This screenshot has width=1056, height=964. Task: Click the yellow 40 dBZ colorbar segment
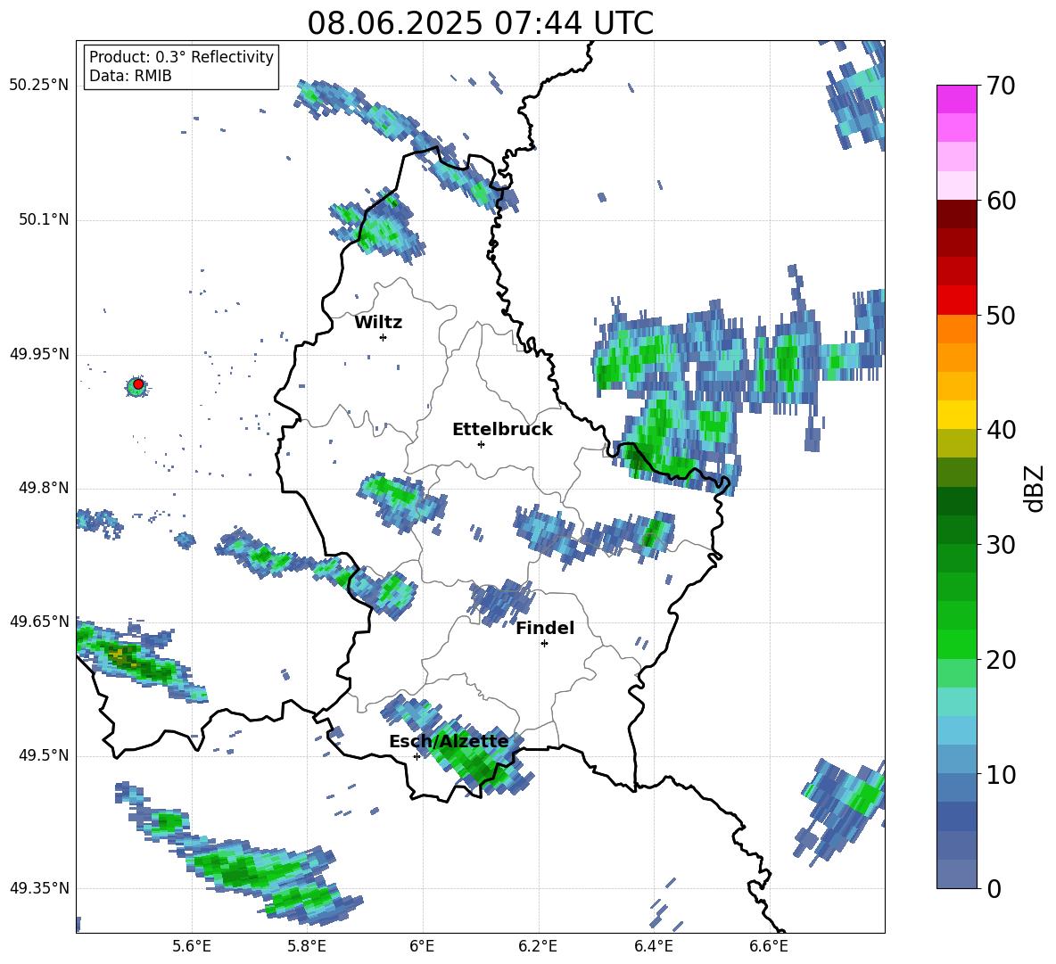[956, 415]
